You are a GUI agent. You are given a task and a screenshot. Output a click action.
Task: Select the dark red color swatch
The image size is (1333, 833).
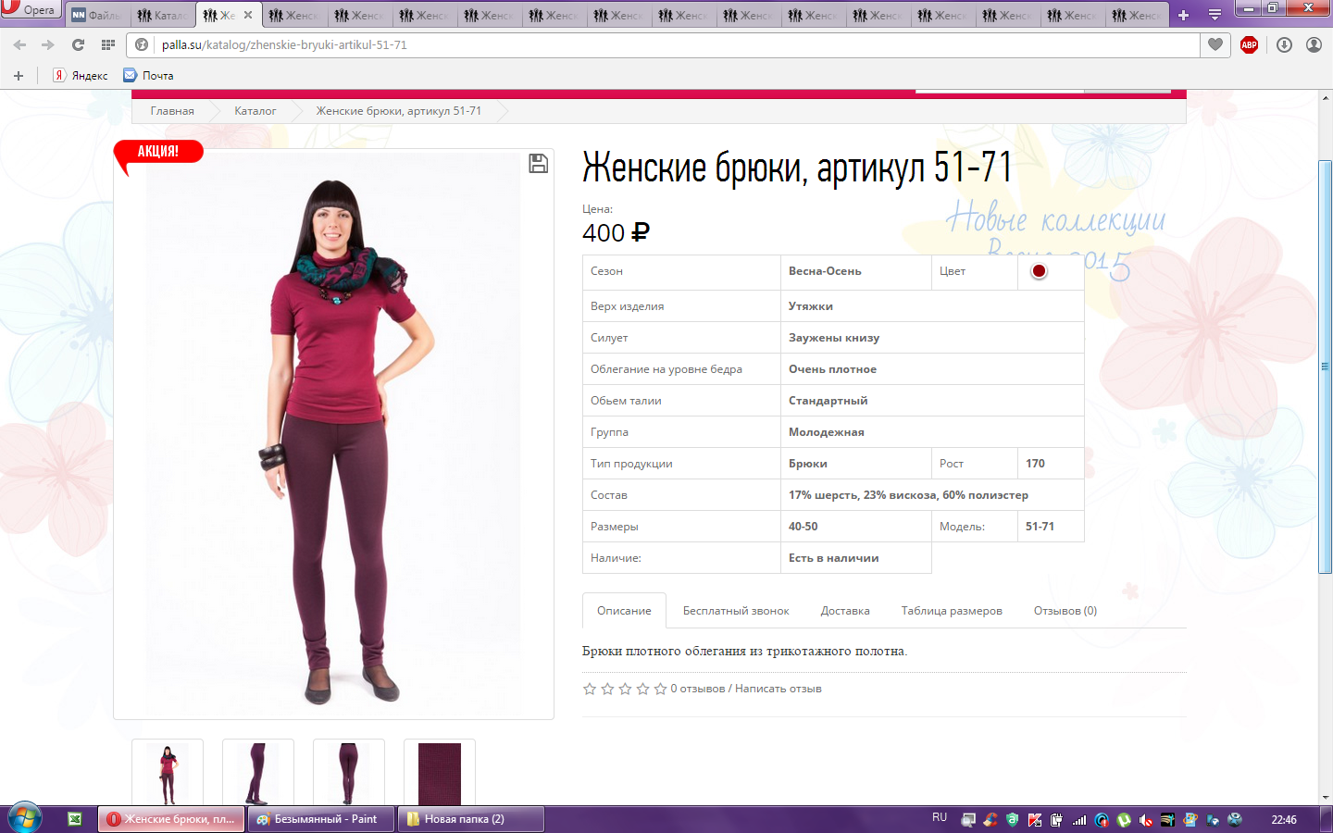click(1039, 271)
